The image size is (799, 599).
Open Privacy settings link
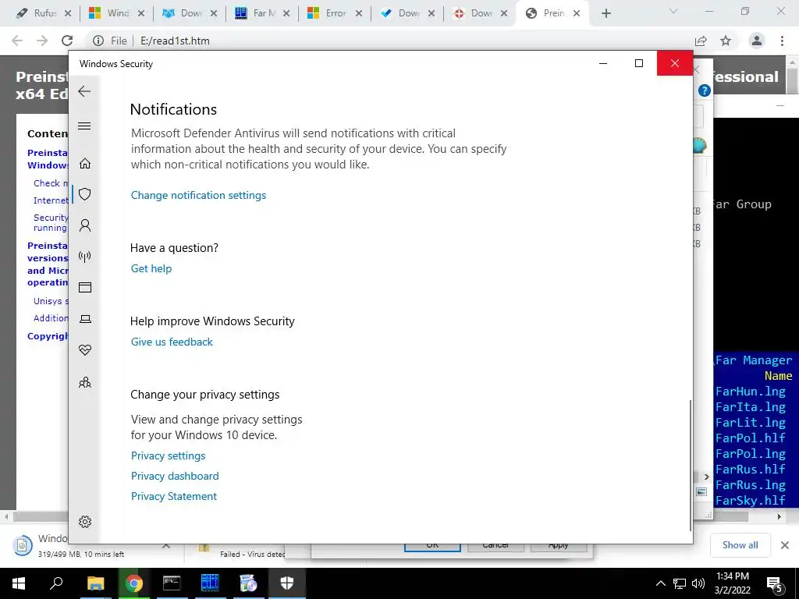169,455
